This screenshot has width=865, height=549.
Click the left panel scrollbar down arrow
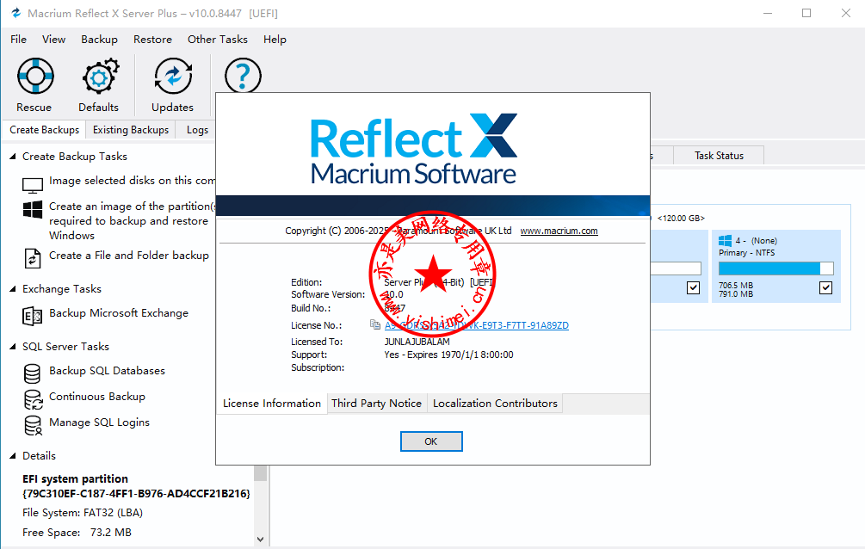pyautogui.click(x=261, y=539)
